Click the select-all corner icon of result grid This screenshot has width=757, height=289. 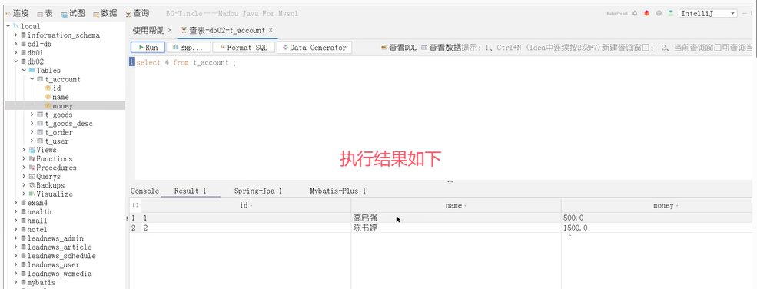(x=135, y=205)
